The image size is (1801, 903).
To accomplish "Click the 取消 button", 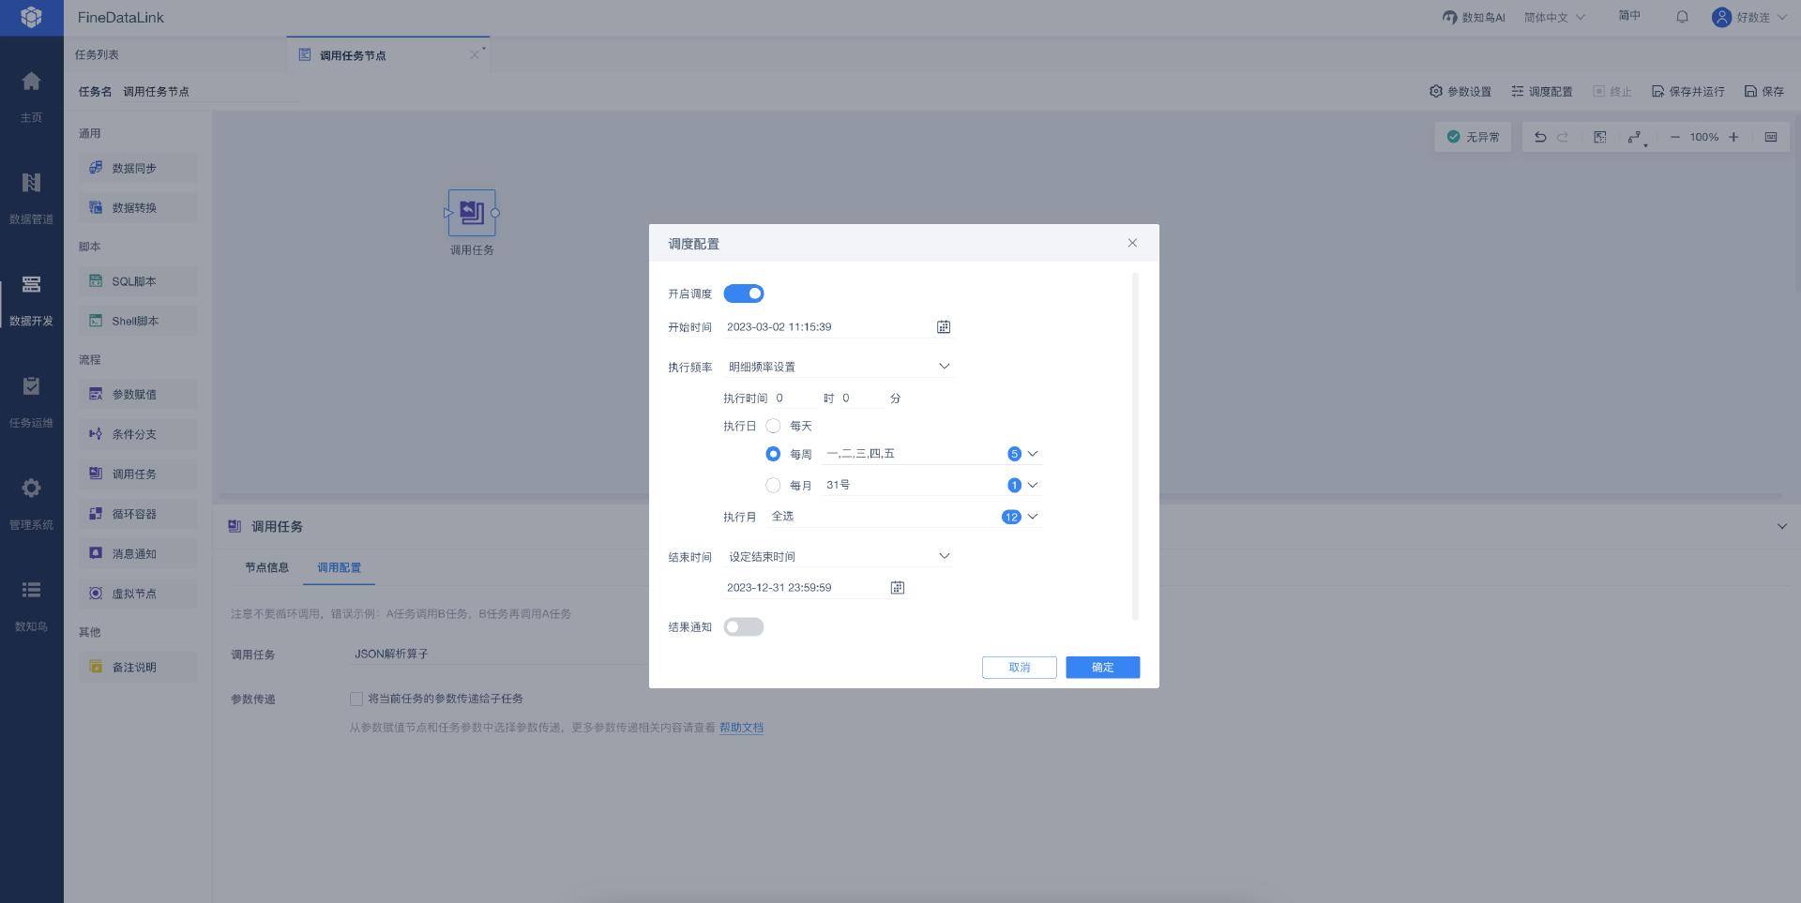I will pyautogui.click(x=1019, y=668).
